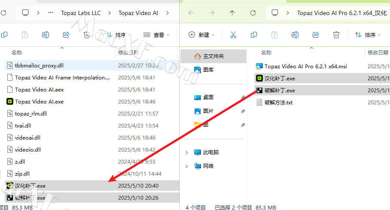The height and width of the screenshot is (210, 390).
Task: Expand 此电脑 tree node
Action: coord(186,152)
